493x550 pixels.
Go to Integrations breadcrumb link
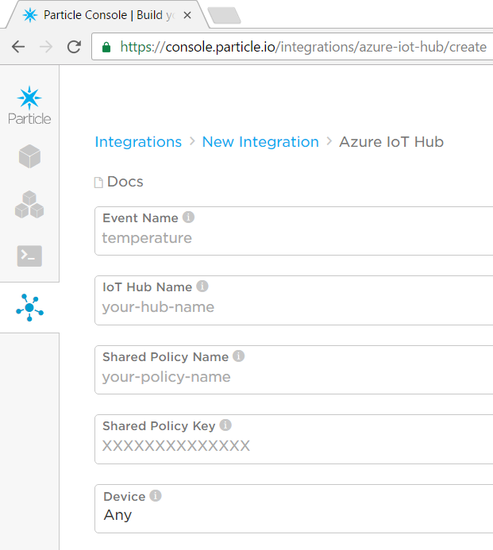(138, 142)
